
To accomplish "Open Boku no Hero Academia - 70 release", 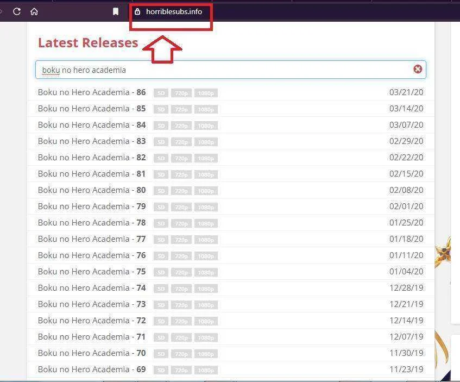I will [92, 353].
